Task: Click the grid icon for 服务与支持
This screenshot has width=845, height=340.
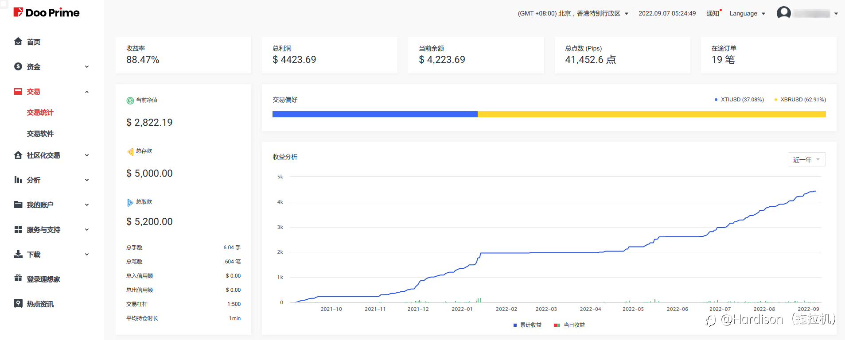Action: pyautogui.click(x=18, y=229)
